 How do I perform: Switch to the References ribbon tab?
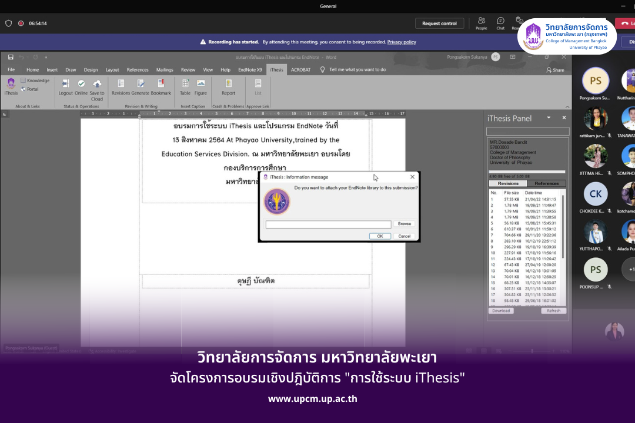[x=138, y=70]
